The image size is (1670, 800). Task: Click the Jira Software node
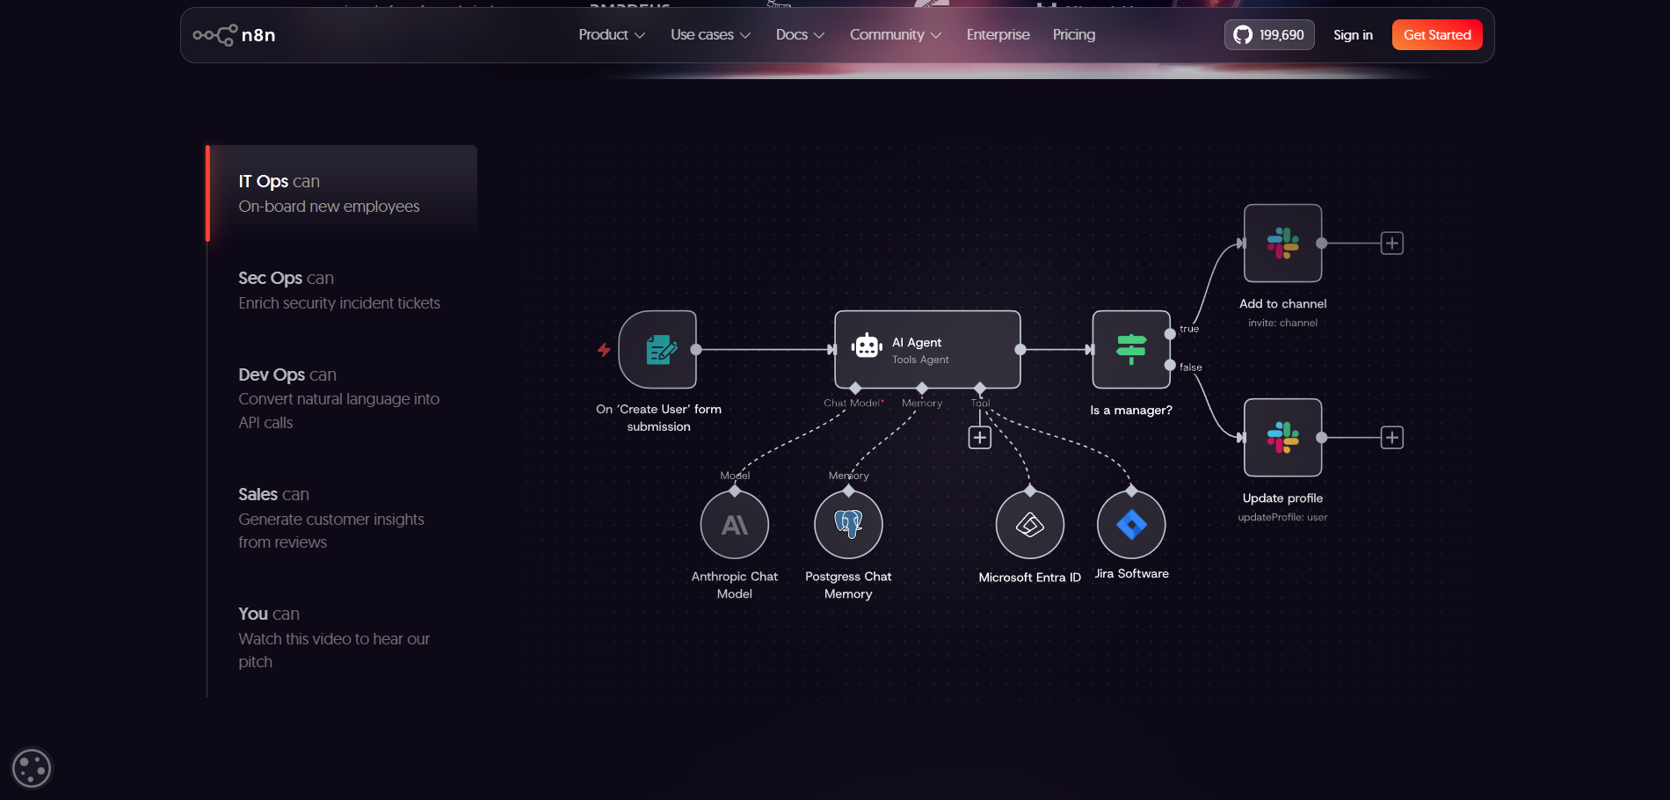coord(1131,525)
